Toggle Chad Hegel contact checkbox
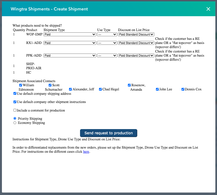Image resolution: width=217 pixels, height=195 pixels. [x=100, y=89]
